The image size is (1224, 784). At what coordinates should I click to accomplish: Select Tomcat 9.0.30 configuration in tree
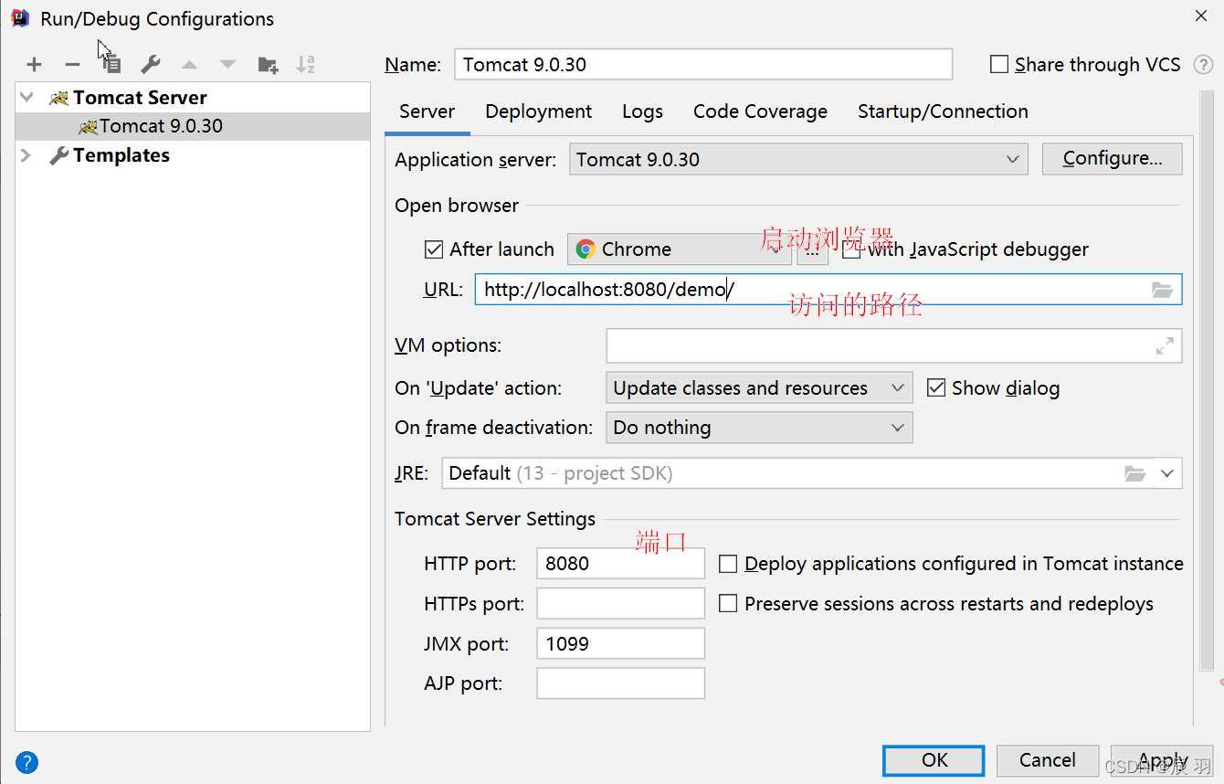193,126
